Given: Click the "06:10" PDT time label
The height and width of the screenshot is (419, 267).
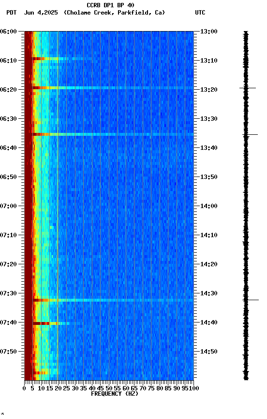Looking at the screenshot, I should [8, 61].
